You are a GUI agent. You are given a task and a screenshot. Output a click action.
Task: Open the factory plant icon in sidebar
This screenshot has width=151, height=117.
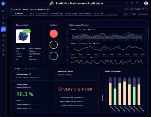point(3,23)
